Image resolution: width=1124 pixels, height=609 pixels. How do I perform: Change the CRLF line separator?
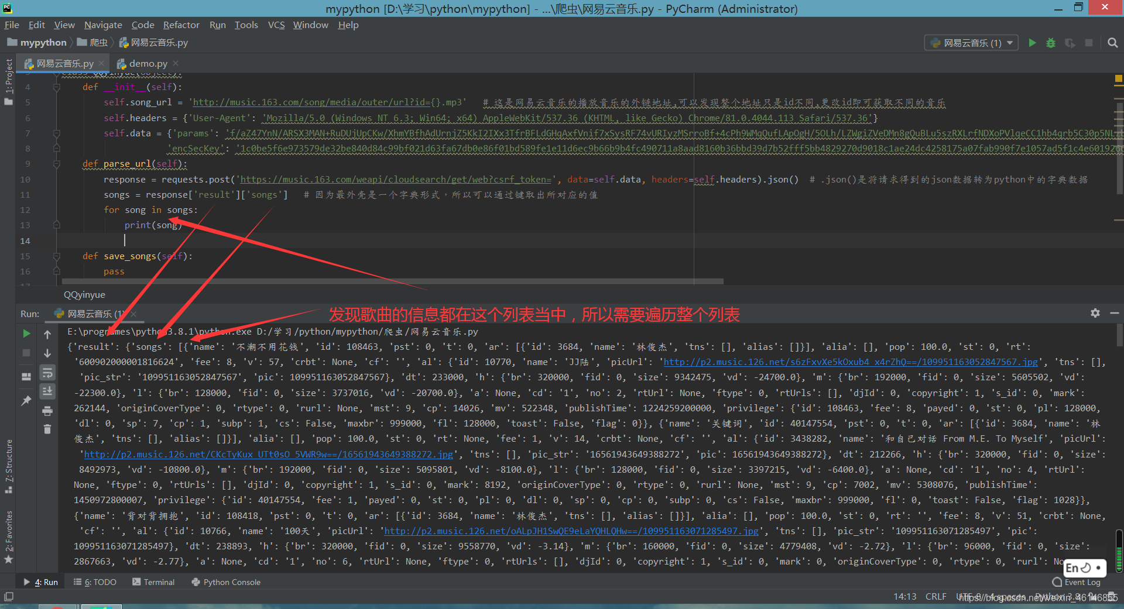coord(935,597)
